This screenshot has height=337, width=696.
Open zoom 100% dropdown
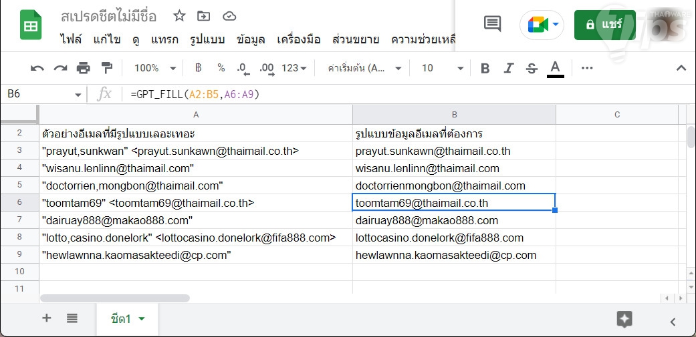pyautogui.click(x=155, y=68)
